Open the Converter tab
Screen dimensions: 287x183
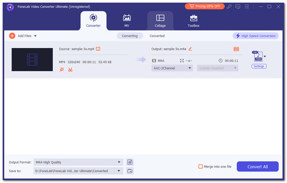point(93,21)
